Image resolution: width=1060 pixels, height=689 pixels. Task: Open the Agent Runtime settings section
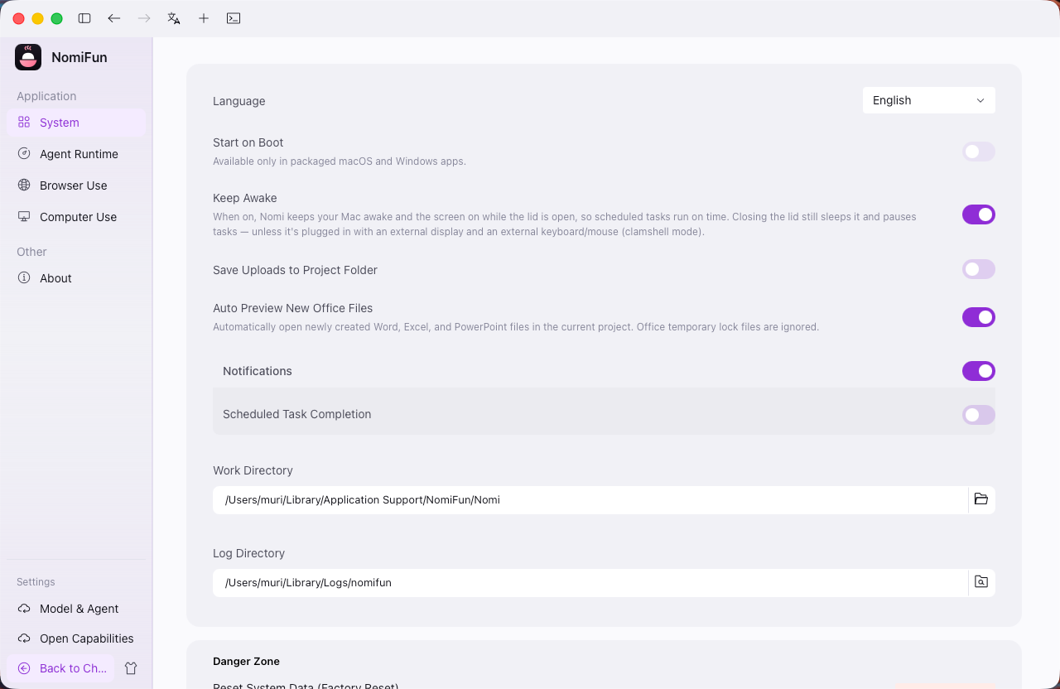coord(76,153)
